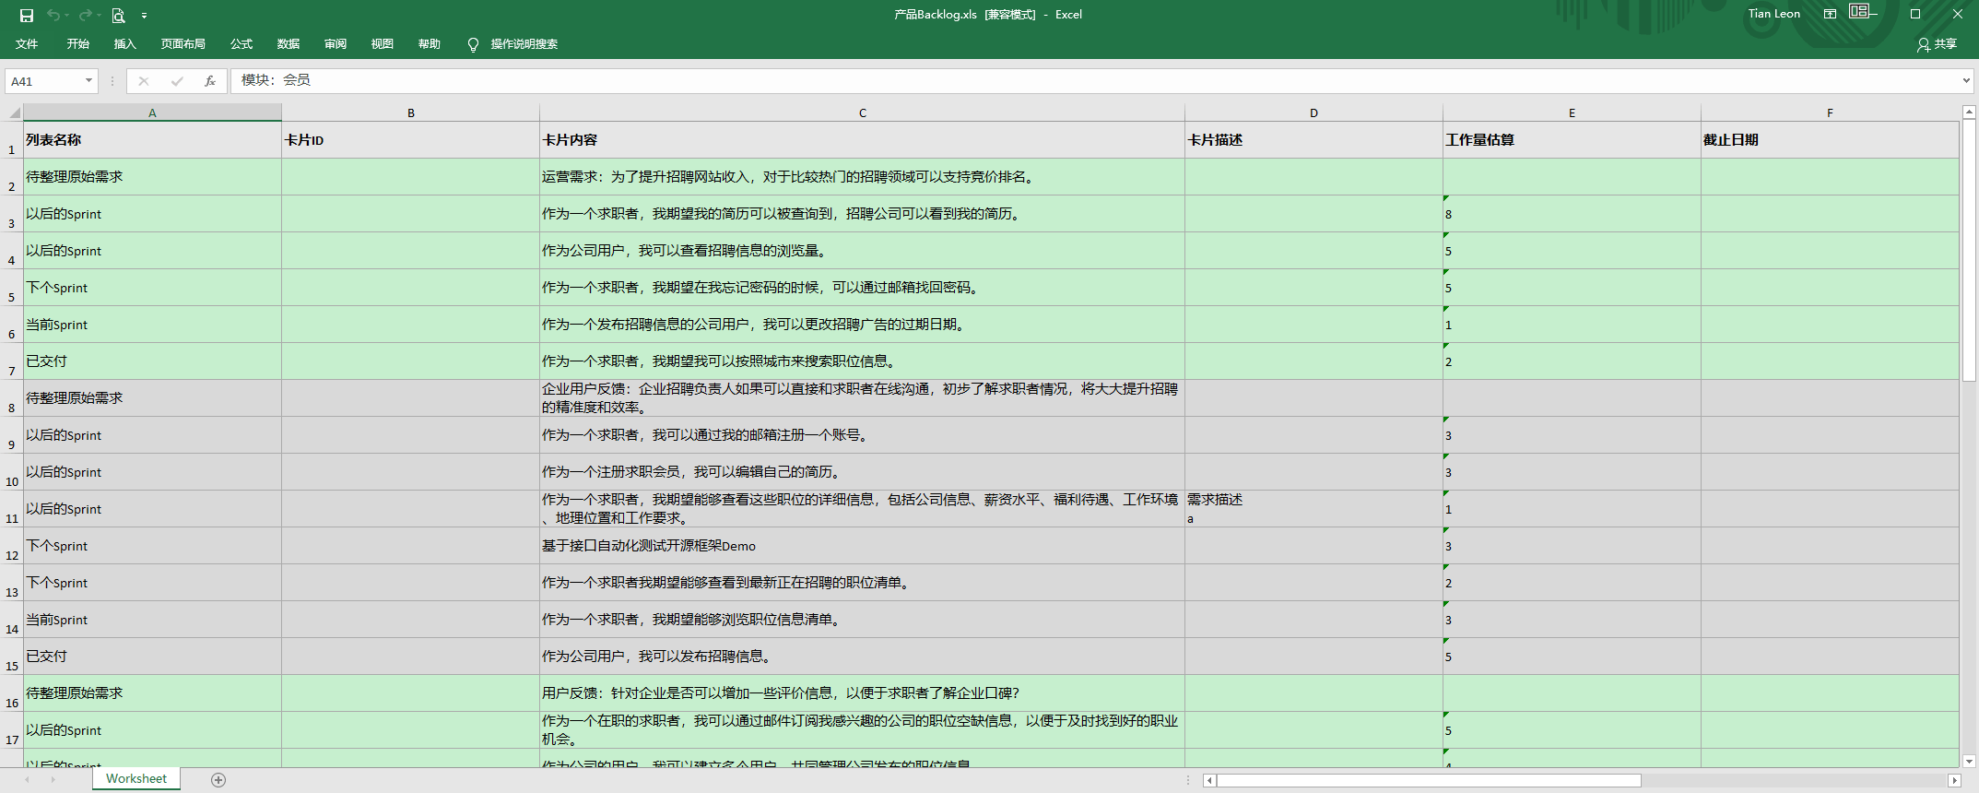Open the Ribbon Display Options icon

pyautogui.click(x=1830, y=14)
